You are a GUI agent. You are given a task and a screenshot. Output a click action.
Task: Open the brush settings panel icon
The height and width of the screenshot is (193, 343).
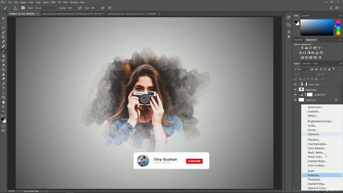(23, 8)
